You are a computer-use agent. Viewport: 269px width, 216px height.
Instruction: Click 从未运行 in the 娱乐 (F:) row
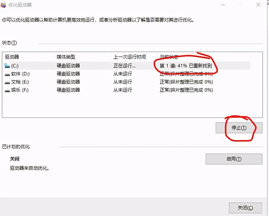pos(122,90)
